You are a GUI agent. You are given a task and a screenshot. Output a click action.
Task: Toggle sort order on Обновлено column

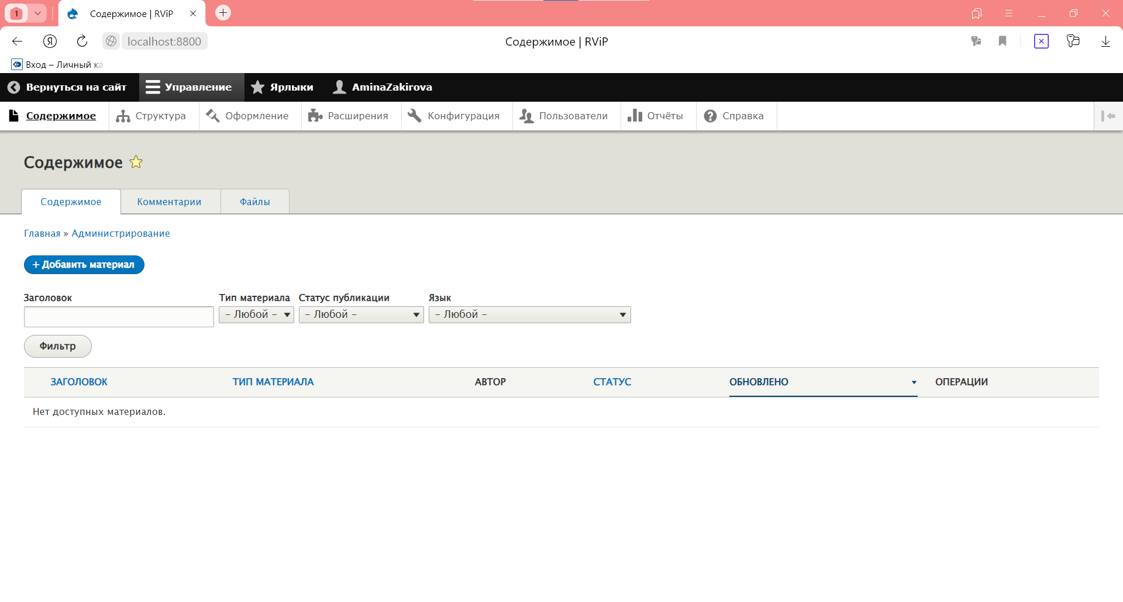pyautogui.click(x=759, y=382)
